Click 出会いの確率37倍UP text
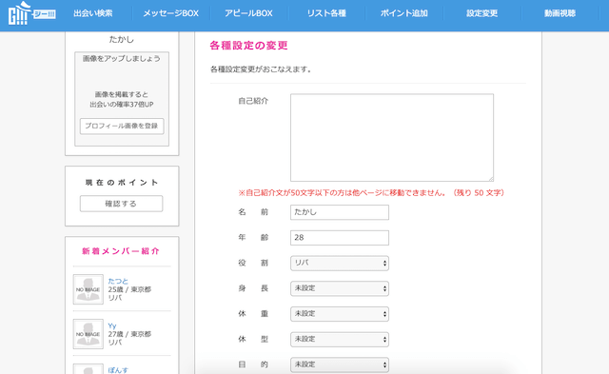This screenshot has width=609, height=374. click(x=122, y=105)
